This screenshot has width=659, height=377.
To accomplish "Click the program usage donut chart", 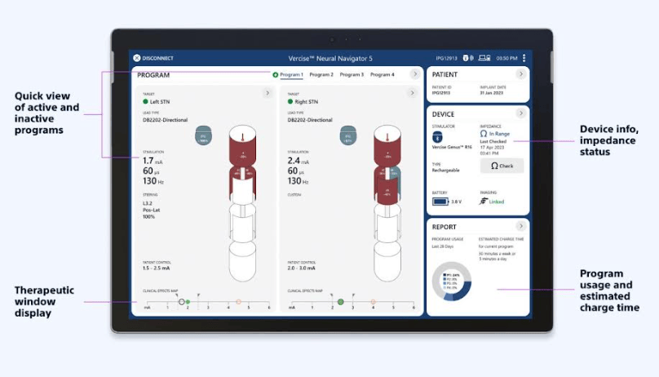I will tap(452, 282).
